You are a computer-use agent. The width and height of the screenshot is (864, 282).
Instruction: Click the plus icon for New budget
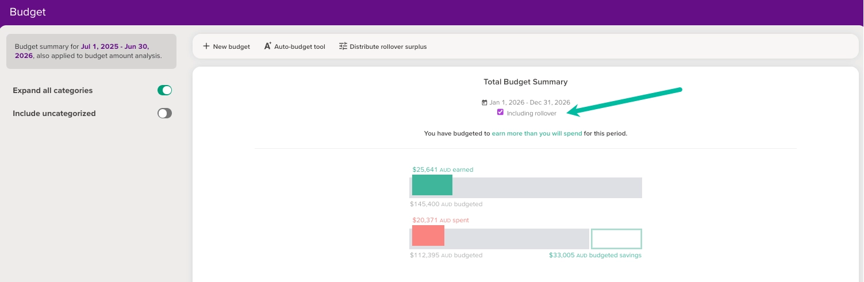[x=206, y=47]
